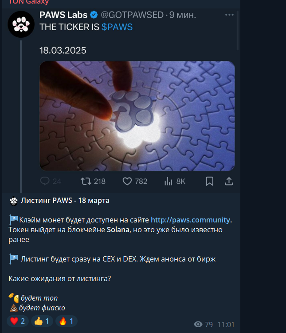Open the puzzle paw image

tap(137, 116)
